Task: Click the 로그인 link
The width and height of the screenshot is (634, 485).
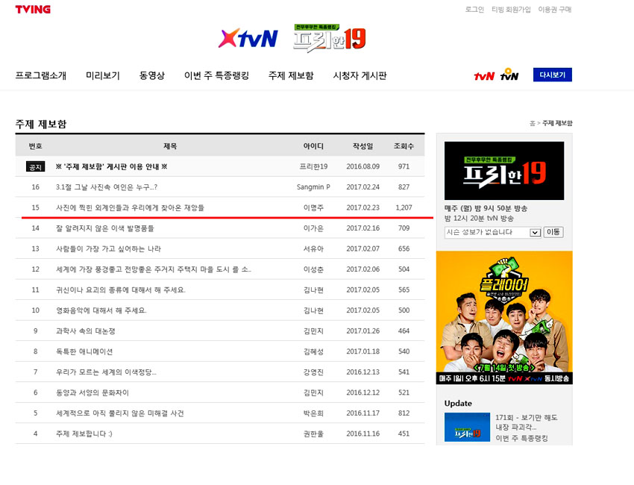Action: point(474,10)
